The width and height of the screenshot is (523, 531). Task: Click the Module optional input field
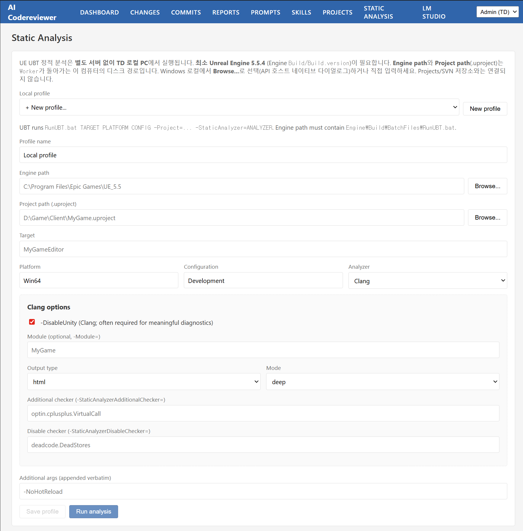pos(263,350)
